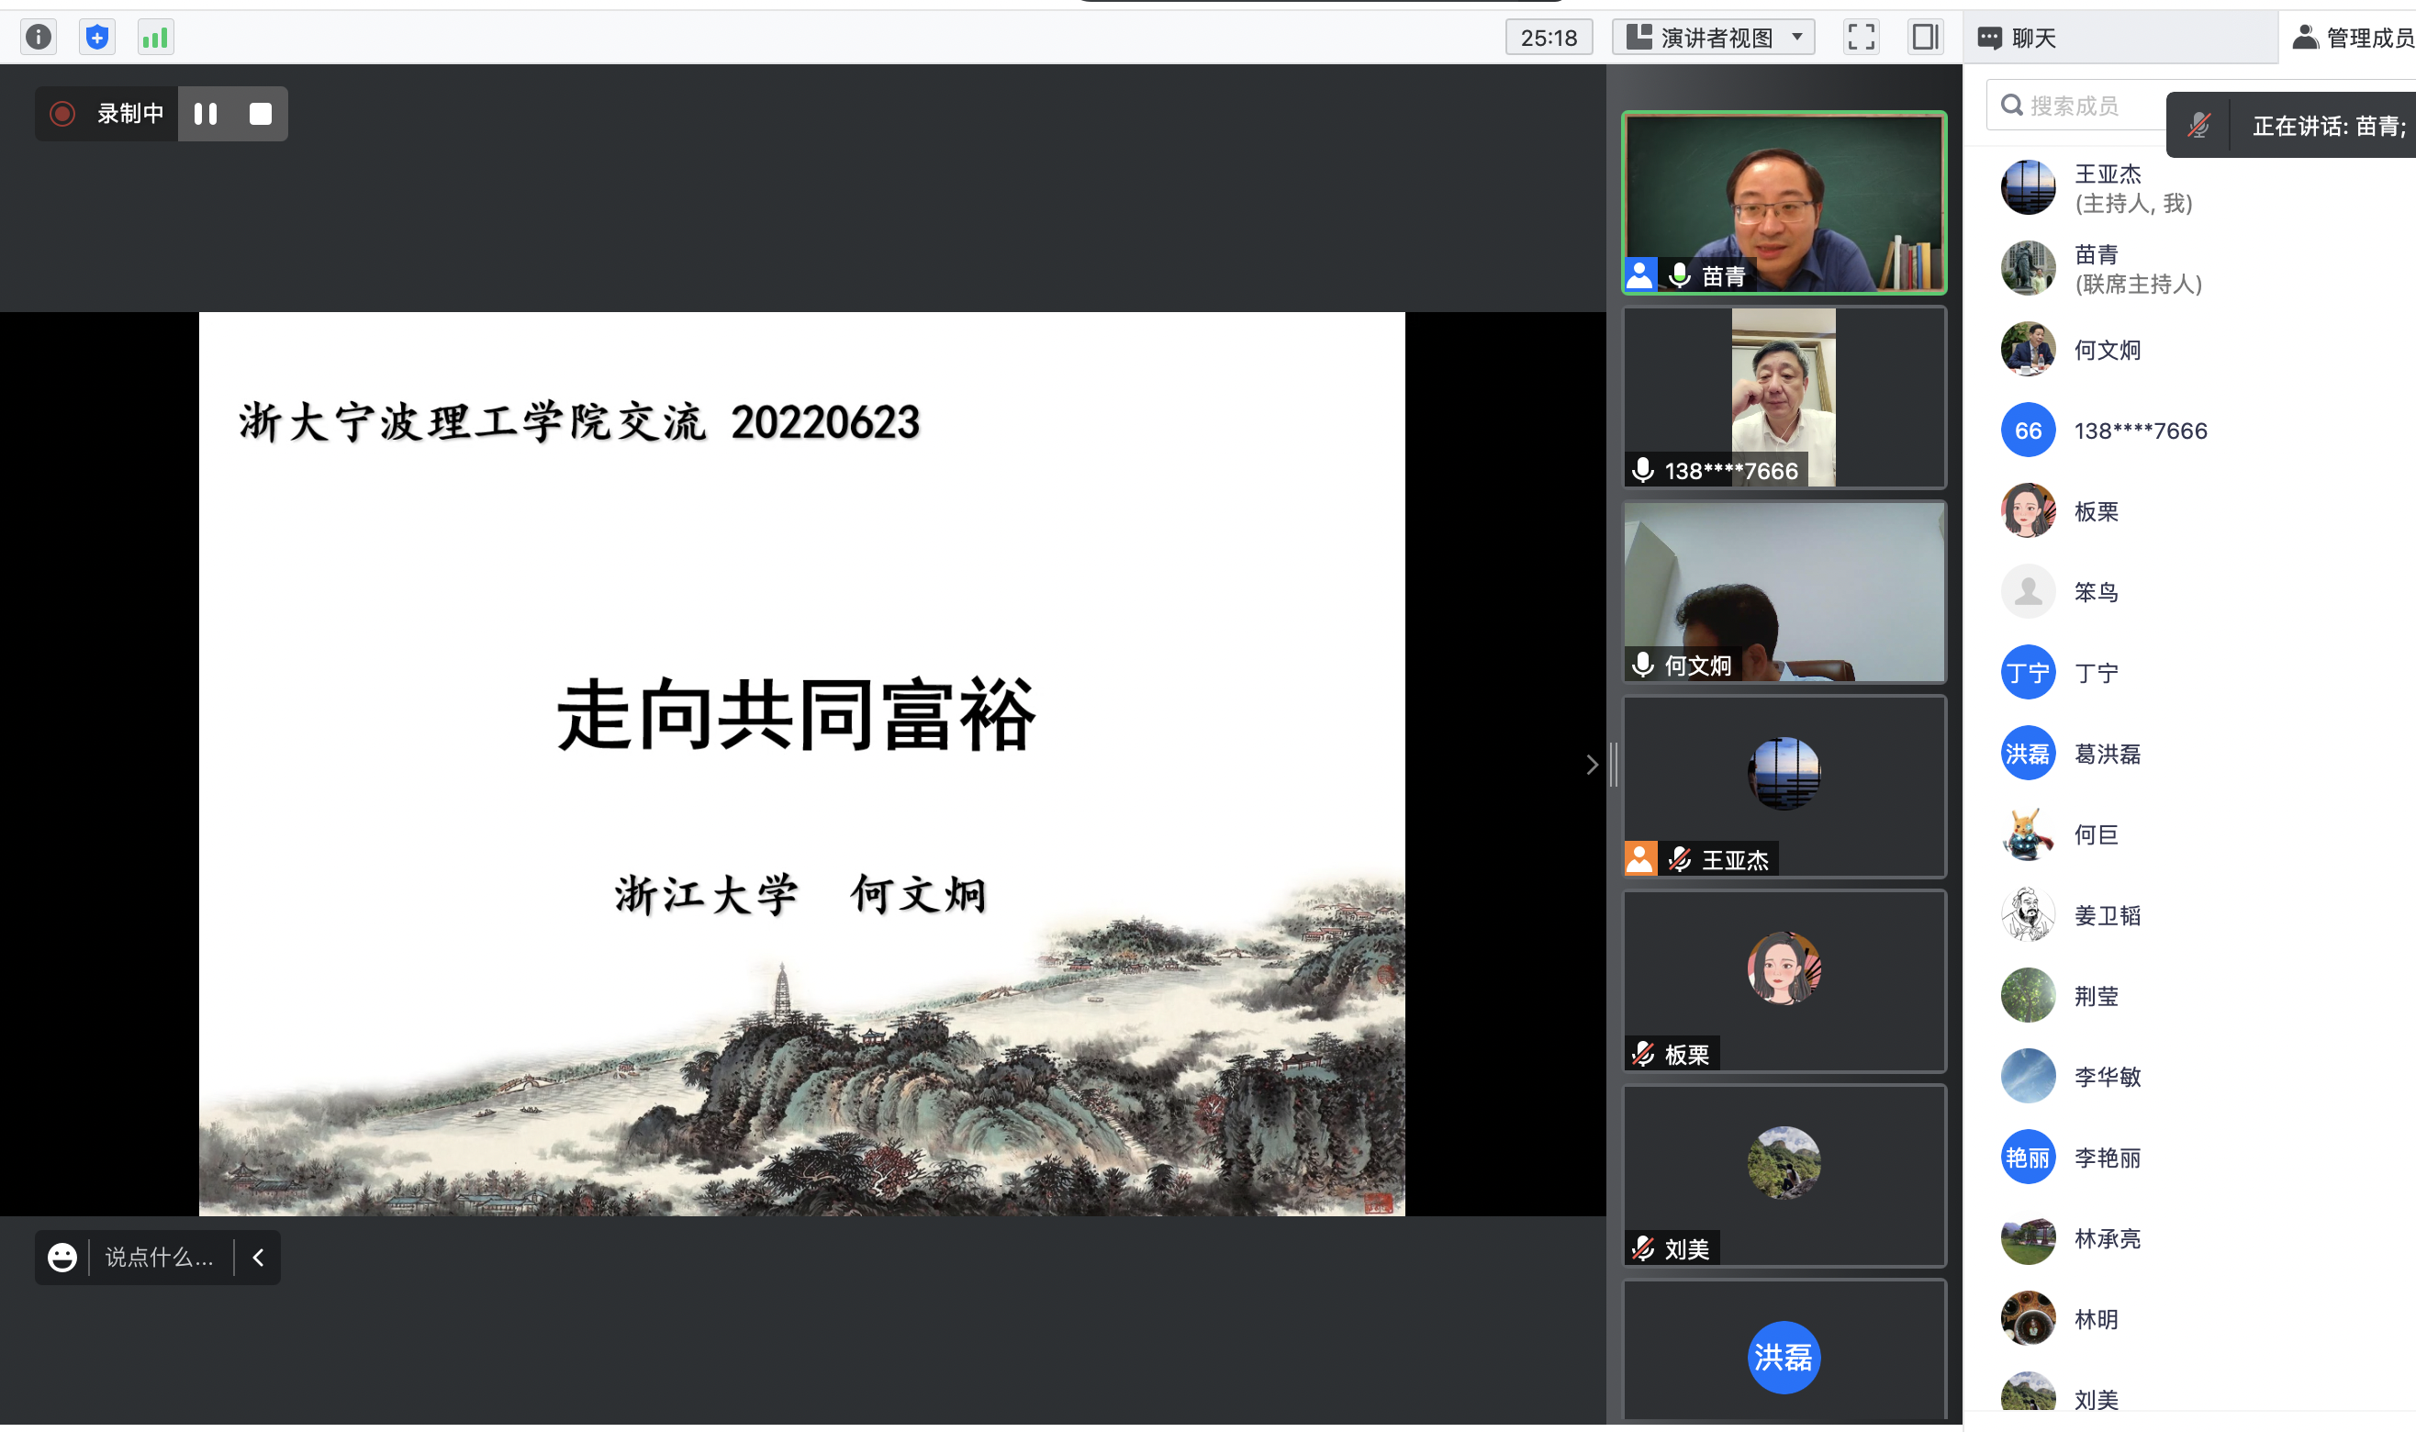Toggle 板栗's muted microphone in video tile
The width and height of the screenshot is (2416, 1432).
[x=1643, y=1054]
